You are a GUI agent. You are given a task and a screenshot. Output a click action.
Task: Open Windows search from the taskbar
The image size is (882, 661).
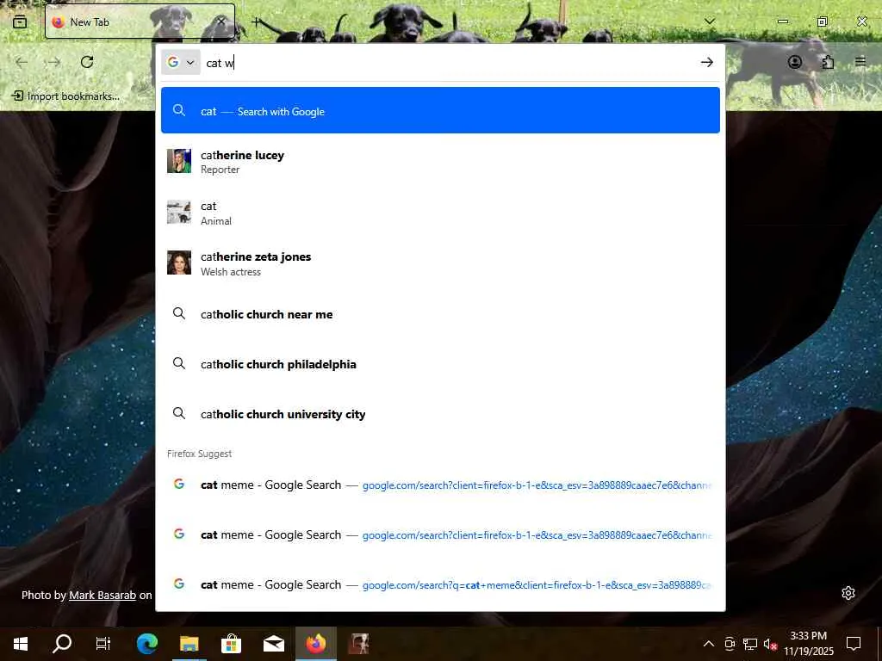62,644
